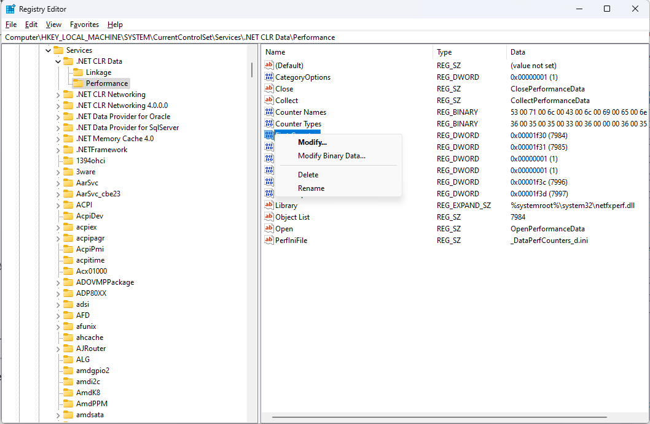Collapse the .NET CLR Data node

pyautogui.click(x=58, y=62)
